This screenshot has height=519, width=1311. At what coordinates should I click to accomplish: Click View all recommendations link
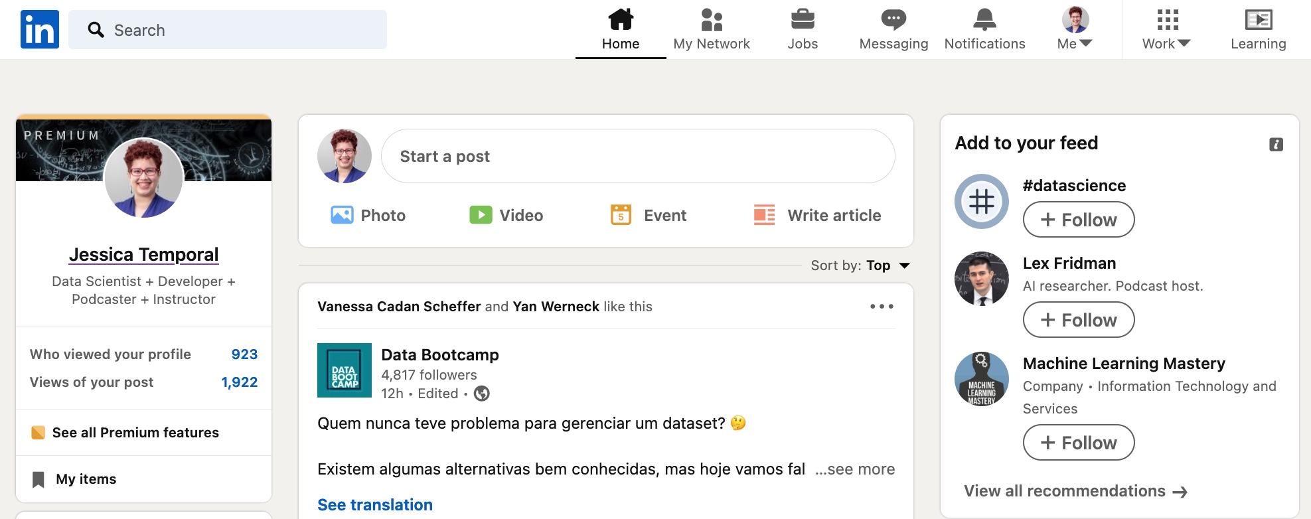coord(1075,491)
